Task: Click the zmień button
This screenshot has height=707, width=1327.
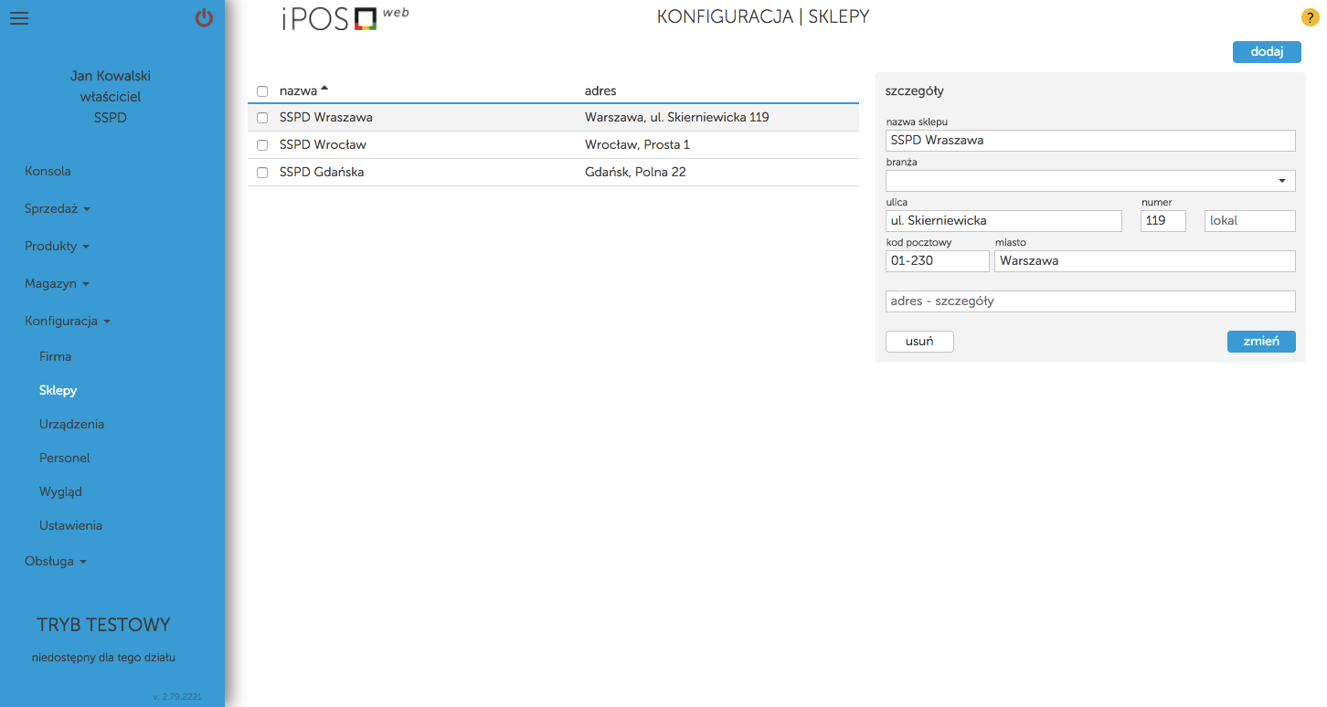Action: pyautogui.click(x=1260, y=341)
